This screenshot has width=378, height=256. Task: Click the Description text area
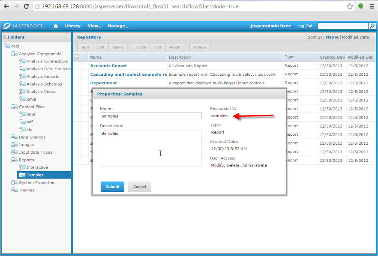(x=151, y=148)
